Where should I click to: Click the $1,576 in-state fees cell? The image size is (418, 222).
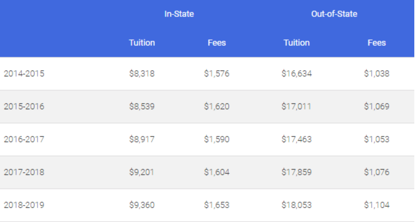[x=217, y=73]
